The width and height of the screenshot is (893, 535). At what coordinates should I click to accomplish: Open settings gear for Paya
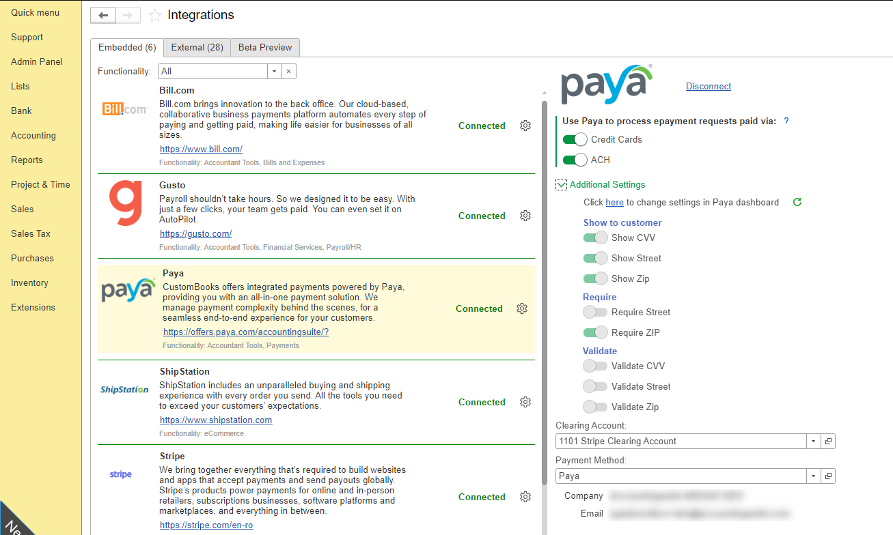point(522,308)
